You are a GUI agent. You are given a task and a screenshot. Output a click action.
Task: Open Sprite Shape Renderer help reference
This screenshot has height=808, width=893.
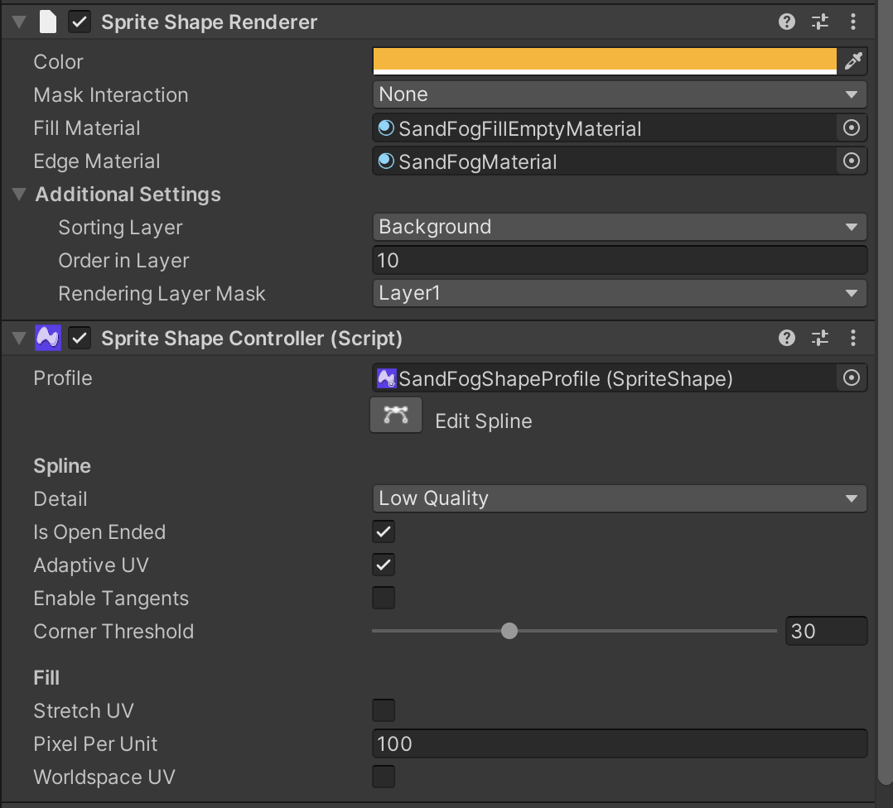pyautogui.click(x=787, y=22)
